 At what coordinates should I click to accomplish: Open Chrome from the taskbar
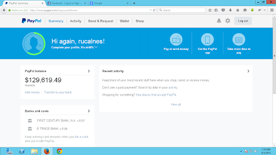pyautogui.click(x=60, y=151)
